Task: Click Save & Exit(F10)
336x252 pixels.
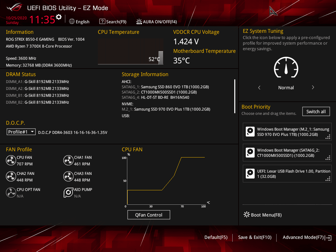Action: pos(255,237)
